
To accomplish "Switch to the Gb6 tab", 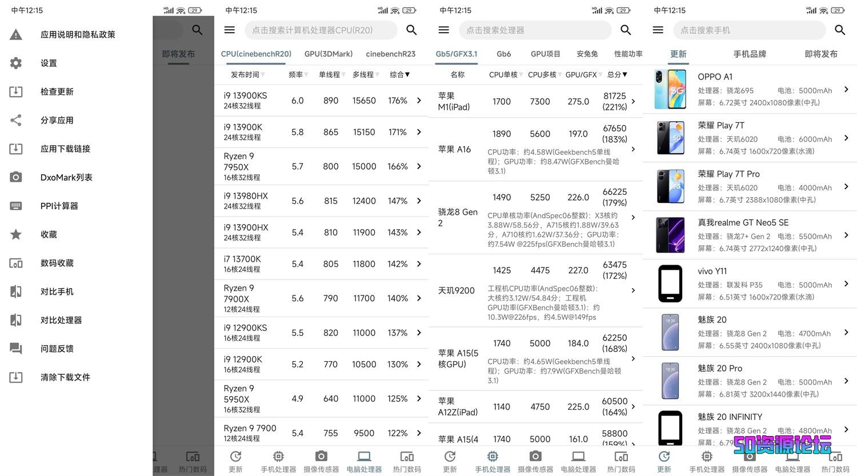I will click(504, 54).
